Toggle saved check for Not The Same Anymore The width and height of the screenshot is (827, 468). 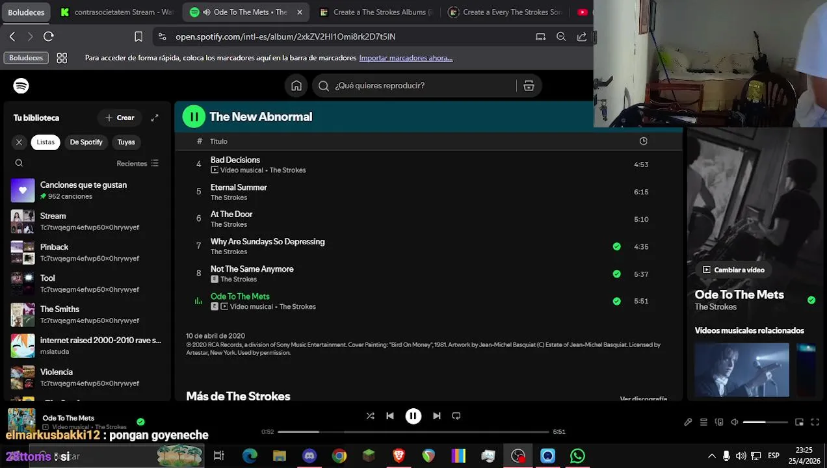[616, 274]
